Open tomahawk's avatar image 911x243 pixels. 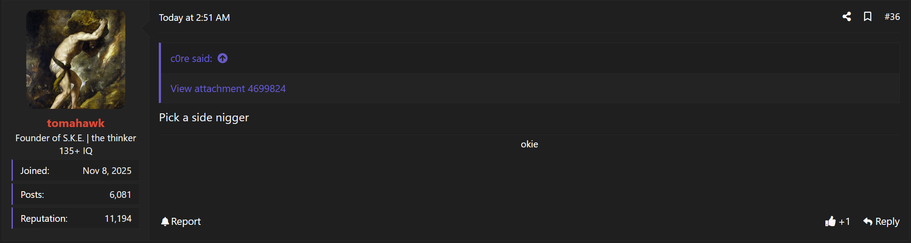click(76, 59)
